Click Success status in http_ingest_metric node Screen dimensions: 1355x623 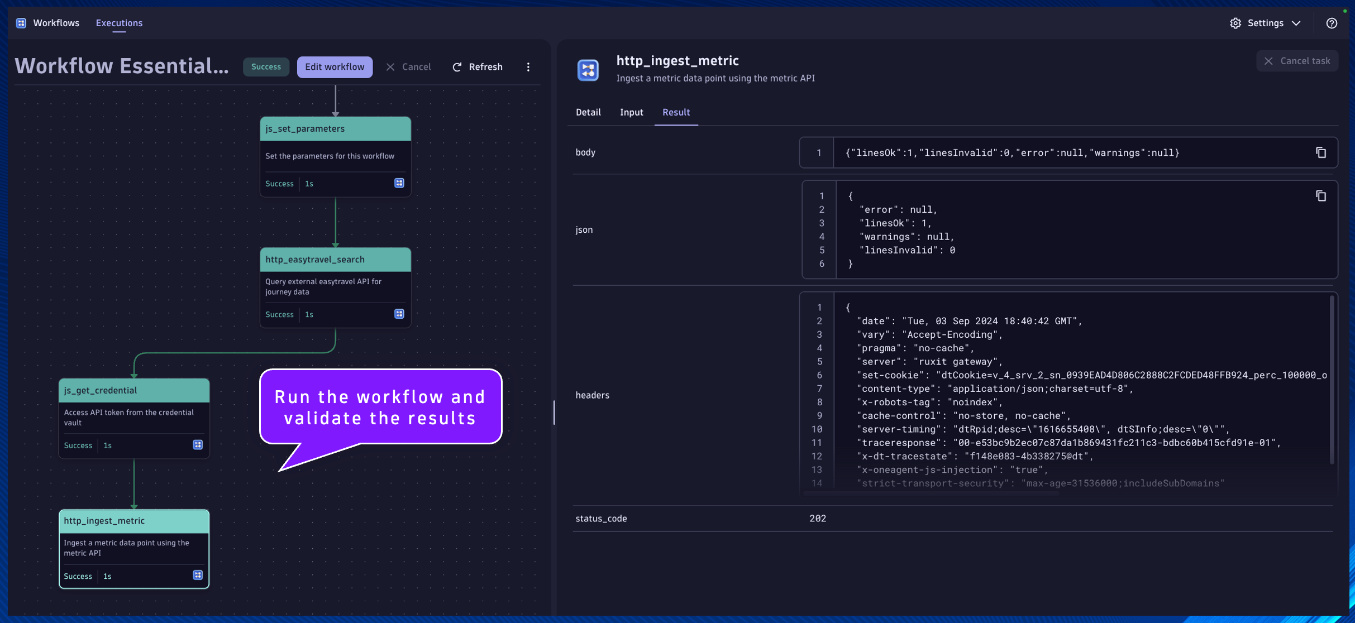click(x=78, y=576)
